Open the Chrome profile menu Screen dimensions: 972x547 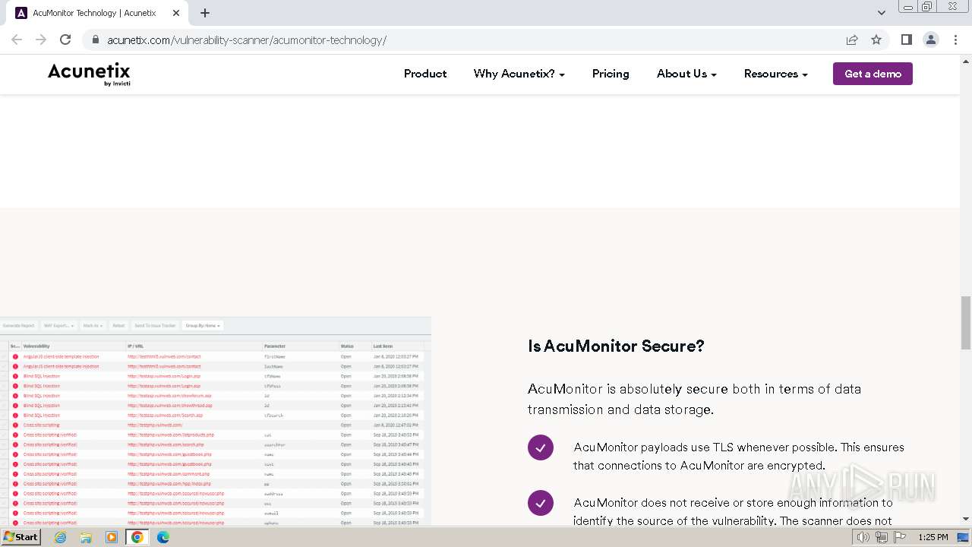tap(931, 40)
